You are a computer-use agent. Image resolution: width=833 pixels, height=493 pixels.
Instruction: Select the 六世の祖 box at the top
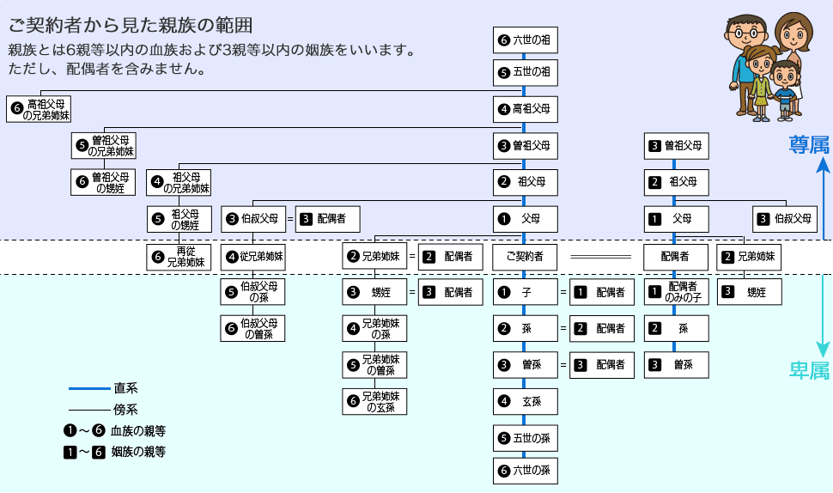525,39
